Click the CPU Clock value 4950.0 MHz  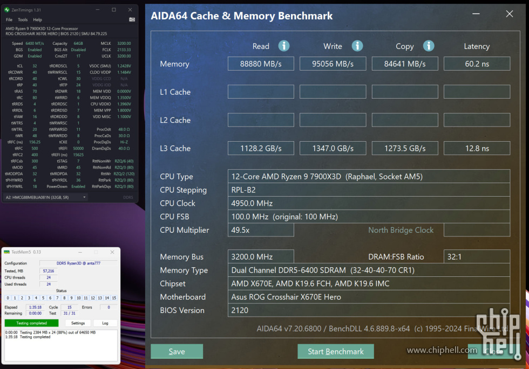(x=369, y=204)
